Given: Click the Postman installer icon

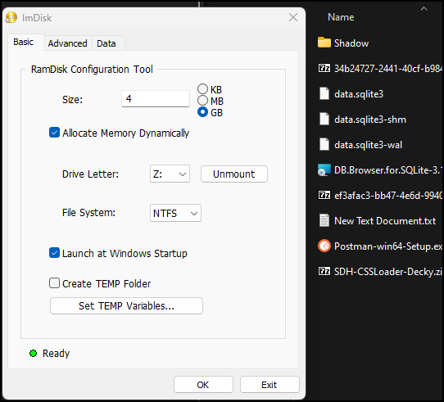Looking at the screenshot, I should [324, 246].
